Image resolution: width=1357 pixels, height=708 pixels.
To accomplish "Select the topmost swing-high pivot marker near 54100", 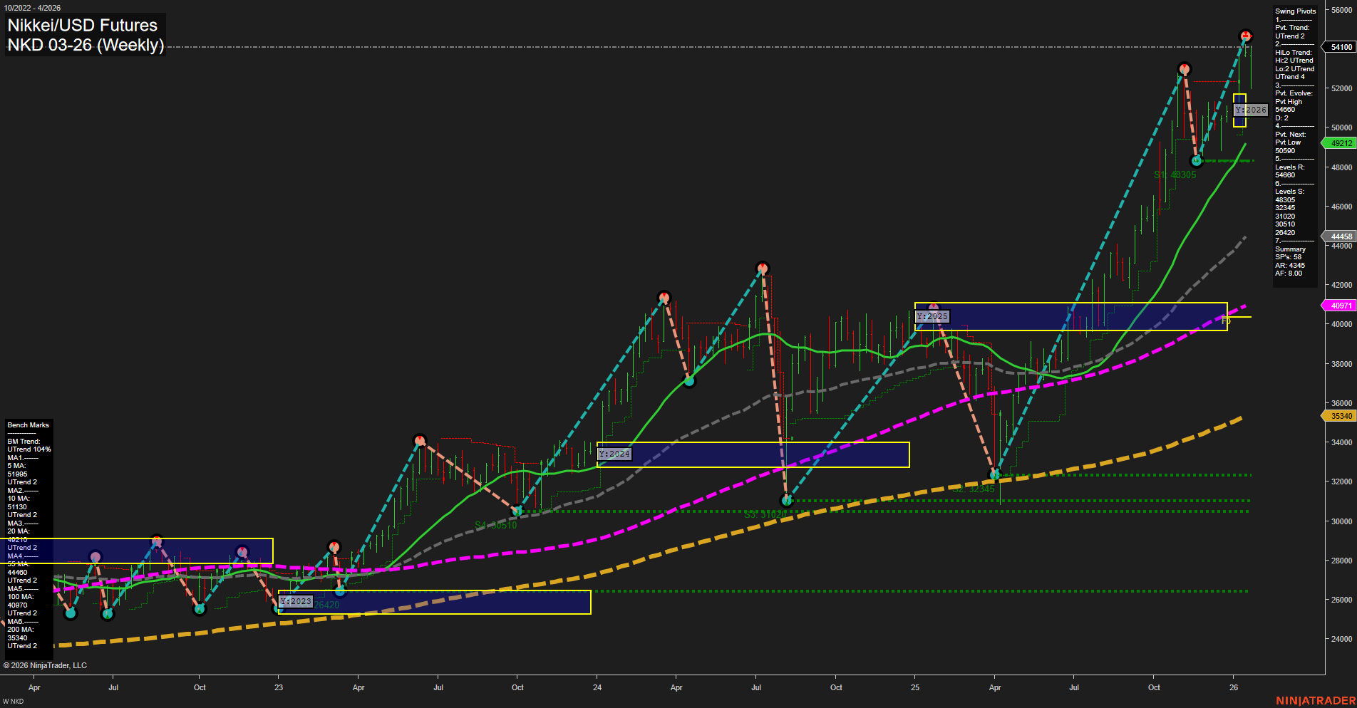I will 1244,34.
